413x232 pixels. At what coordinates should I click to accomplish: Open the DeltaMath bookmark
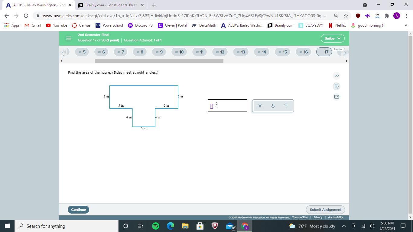[x=204, y=25]
